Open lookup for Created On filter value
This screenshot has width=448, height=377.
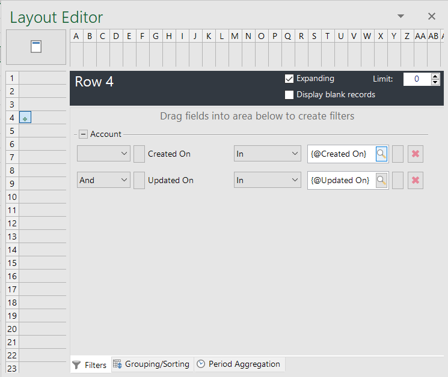point(381,154)
